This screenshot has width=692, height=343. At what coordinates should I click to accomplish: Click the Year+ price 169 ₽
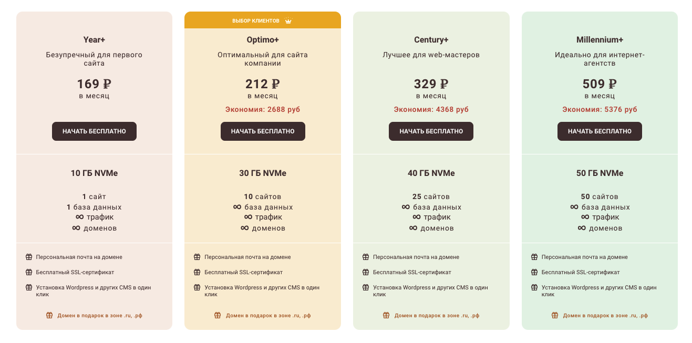94,84
